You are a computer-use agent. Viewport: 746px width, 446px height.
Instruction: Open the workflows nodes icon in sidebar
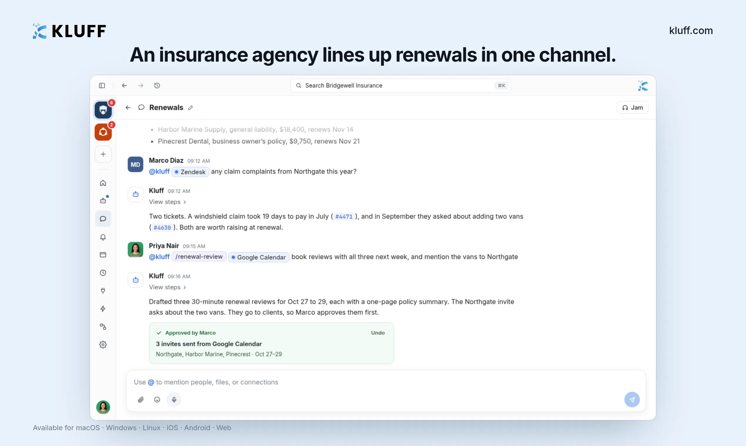103,327
